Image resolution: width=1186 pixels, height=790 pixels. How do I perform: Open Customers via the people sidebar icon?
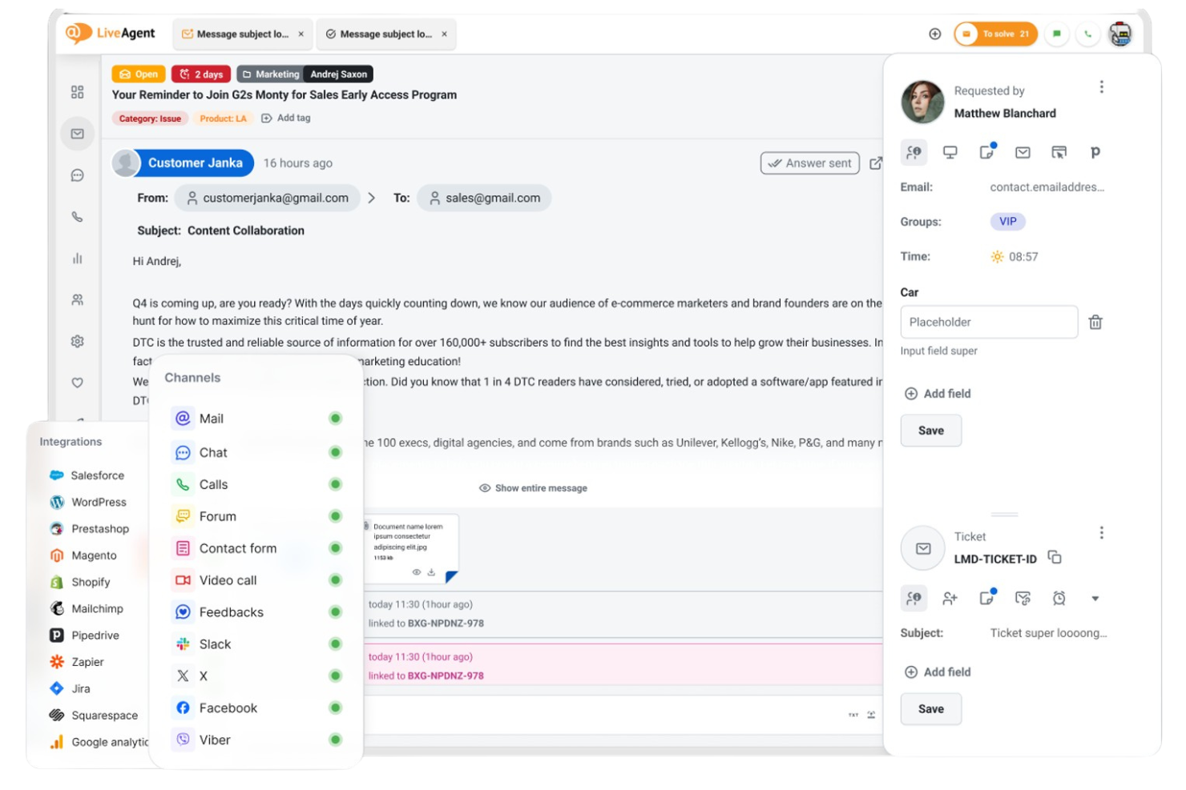coord(77,300)
